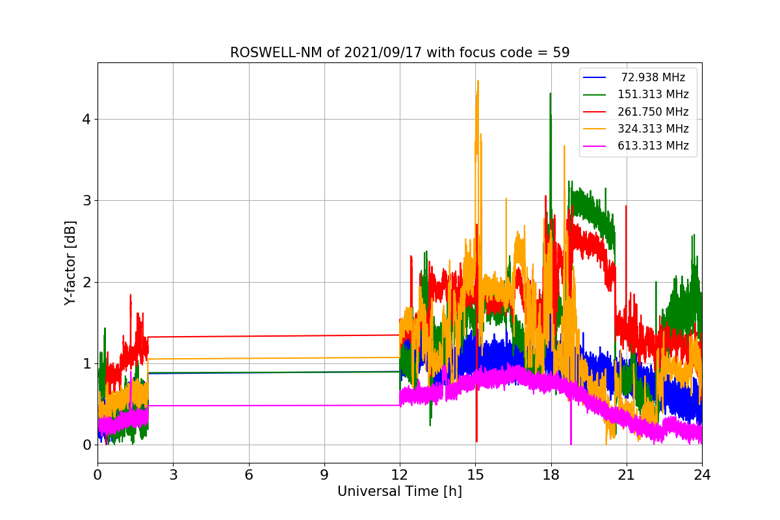Click the y-axis tick label 4
Image resolution: width=780 pixels, height=520 pixels.
point(86,119)
